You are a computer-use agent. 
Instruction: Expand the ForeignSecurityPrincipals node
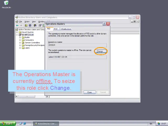click(x=20, y=45)
